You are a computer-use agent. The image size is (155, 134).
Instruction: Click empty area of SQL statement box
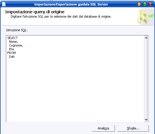coord(75,89)
